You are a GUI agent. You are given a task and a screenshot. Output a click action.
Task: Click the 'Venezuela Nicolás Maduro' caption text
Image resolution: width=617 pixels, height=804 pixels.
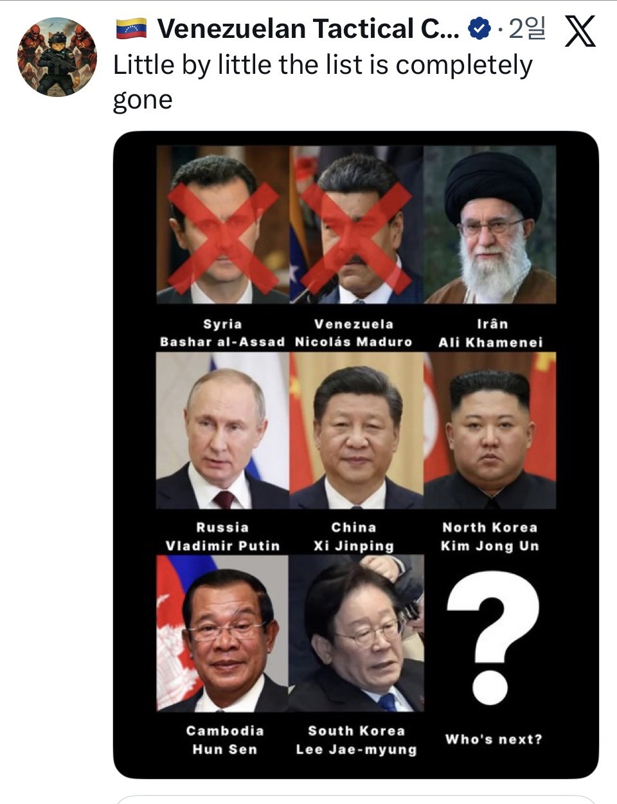(x=353, y=333)
